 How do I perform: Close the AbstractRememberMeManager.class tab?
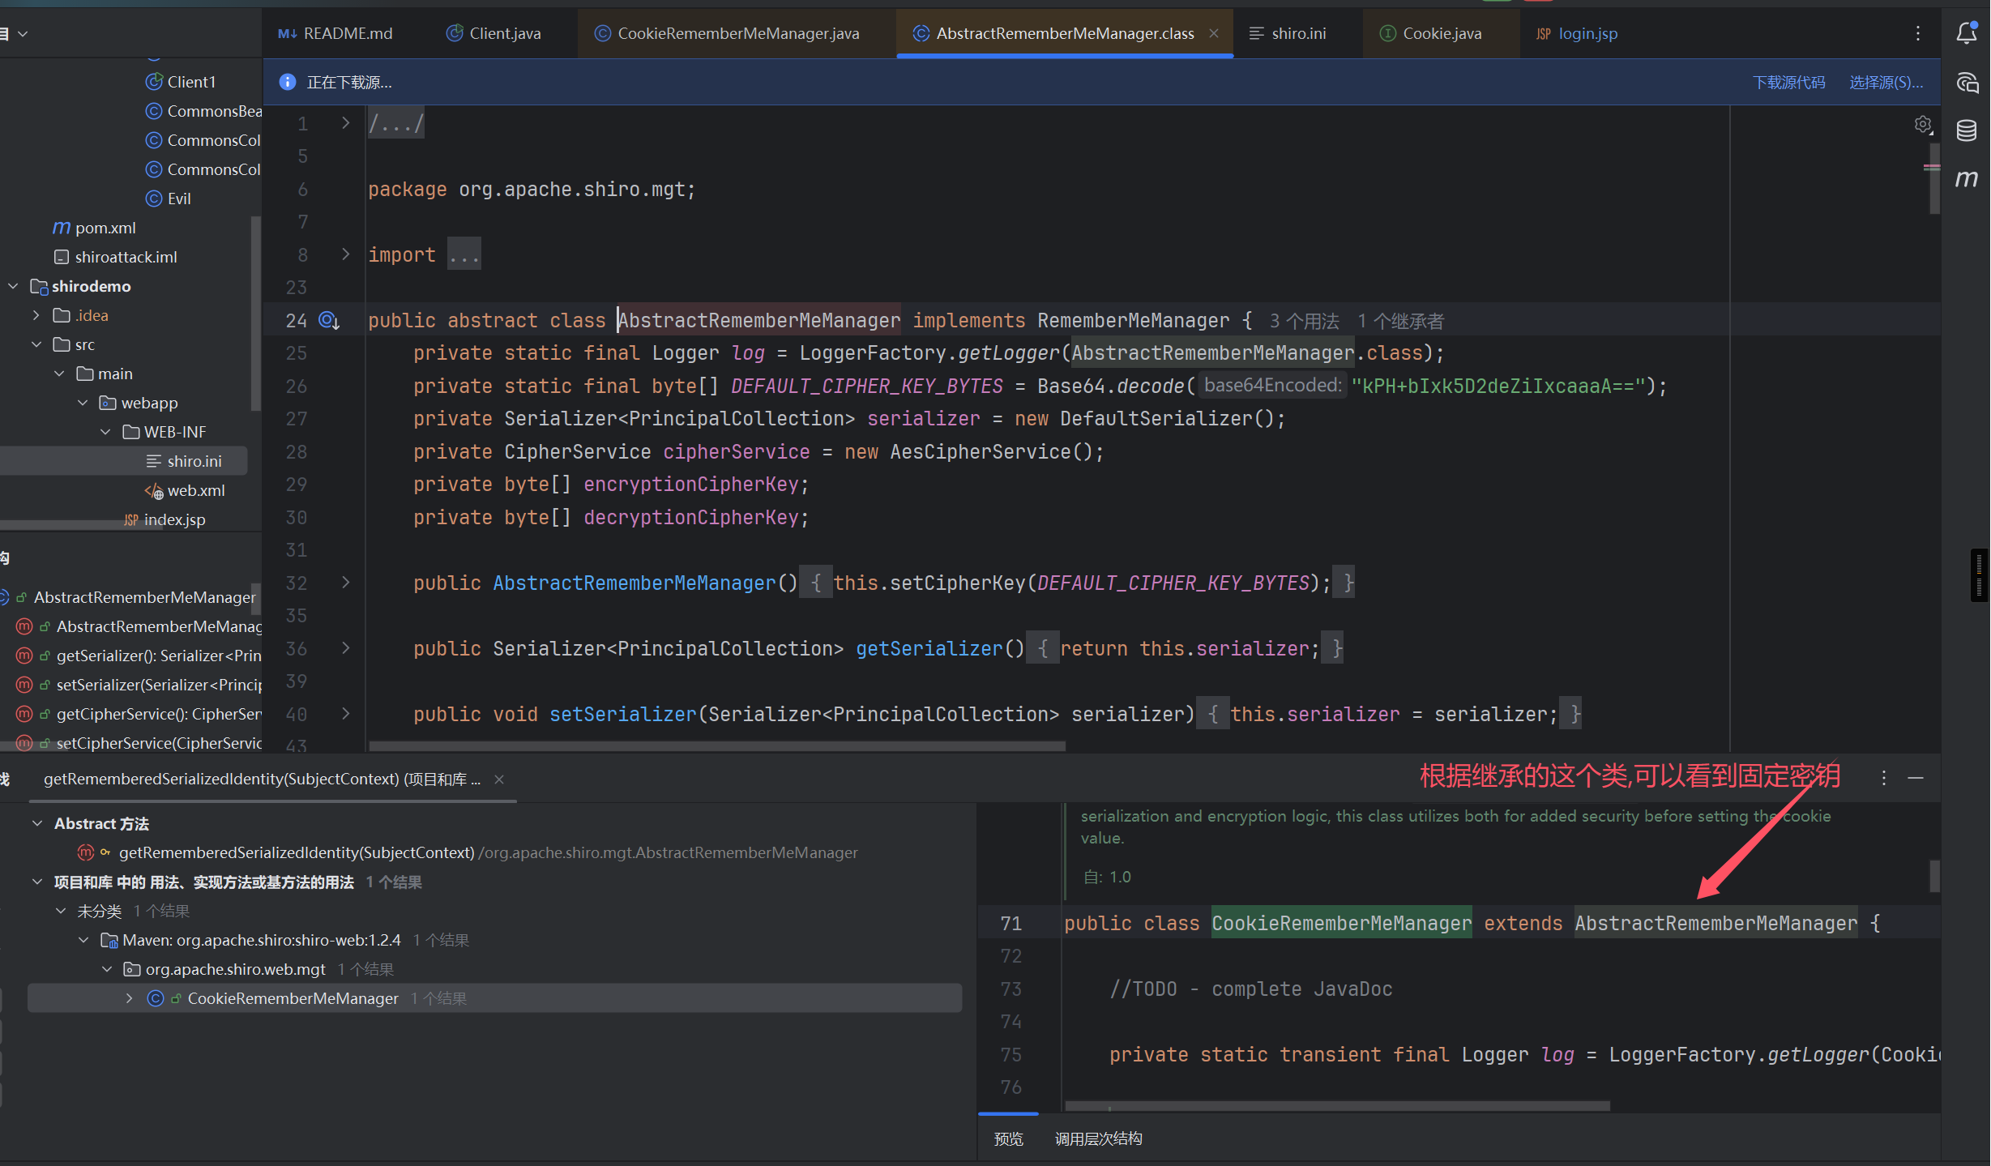pyautogui.click(x=1214, y=33)
